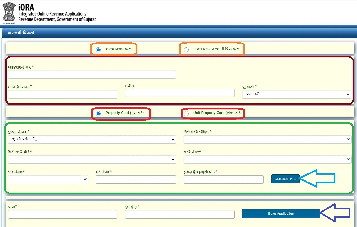Click the Government of India emblem logo
The height and width of the screenshot is (227, 357).
coord(9,13)
